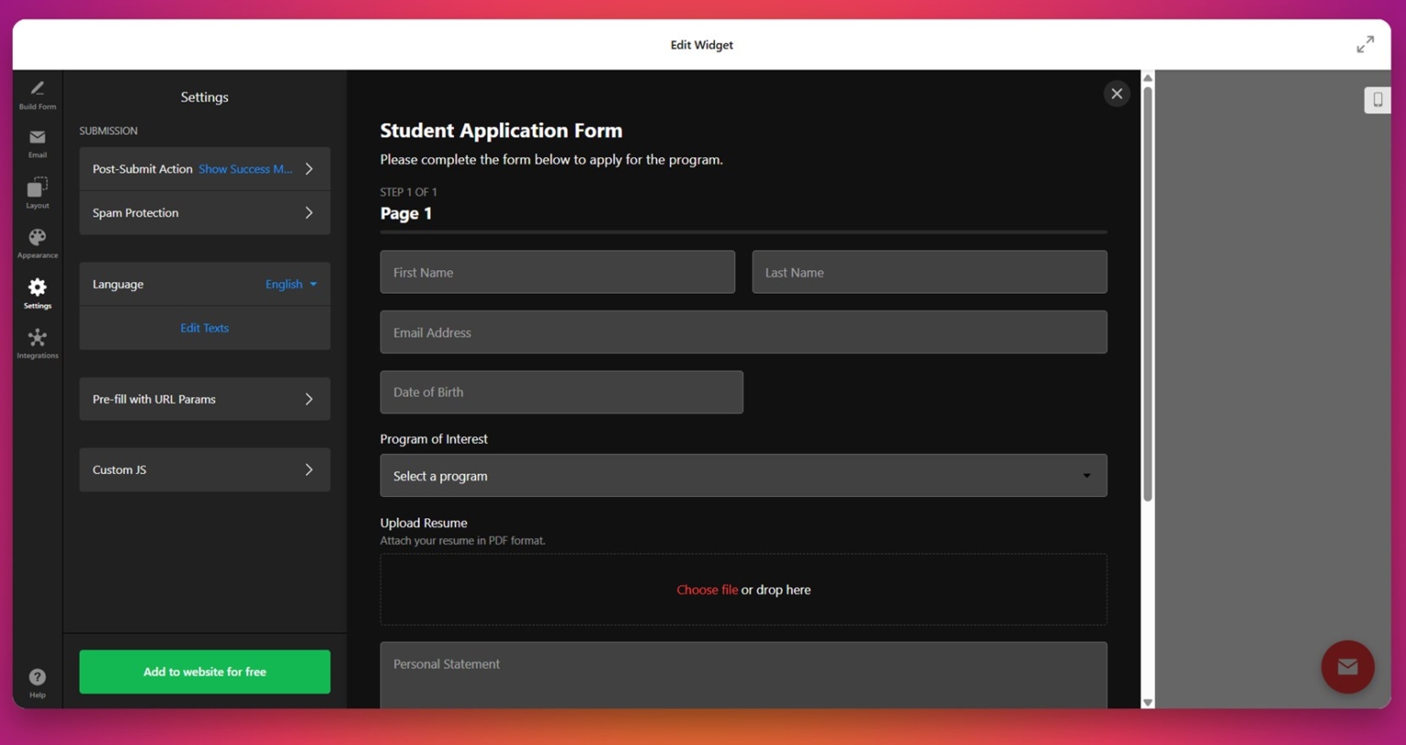Switch preview to mobile view
1406x745 pixels.
pyautogui.click(x=1377, y=100)
